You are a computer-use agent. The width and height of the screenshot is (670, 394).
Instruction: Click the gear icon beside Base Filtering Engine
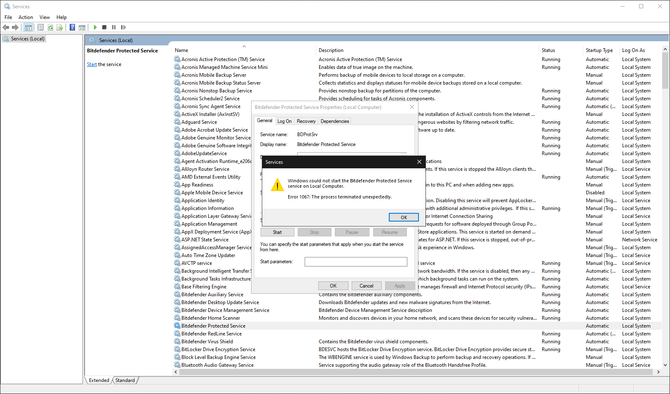pyautogui.click(x=177, y=286)
